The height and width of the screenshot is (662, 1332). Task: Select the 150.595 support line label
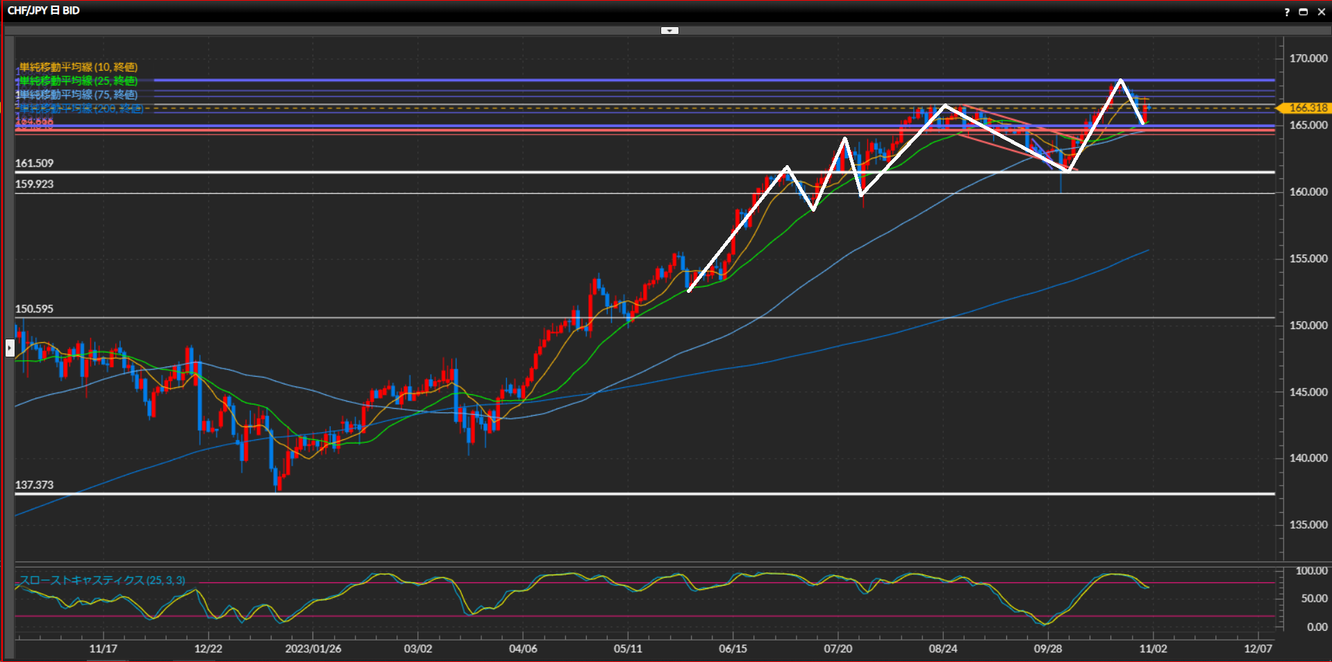(34, 309)
